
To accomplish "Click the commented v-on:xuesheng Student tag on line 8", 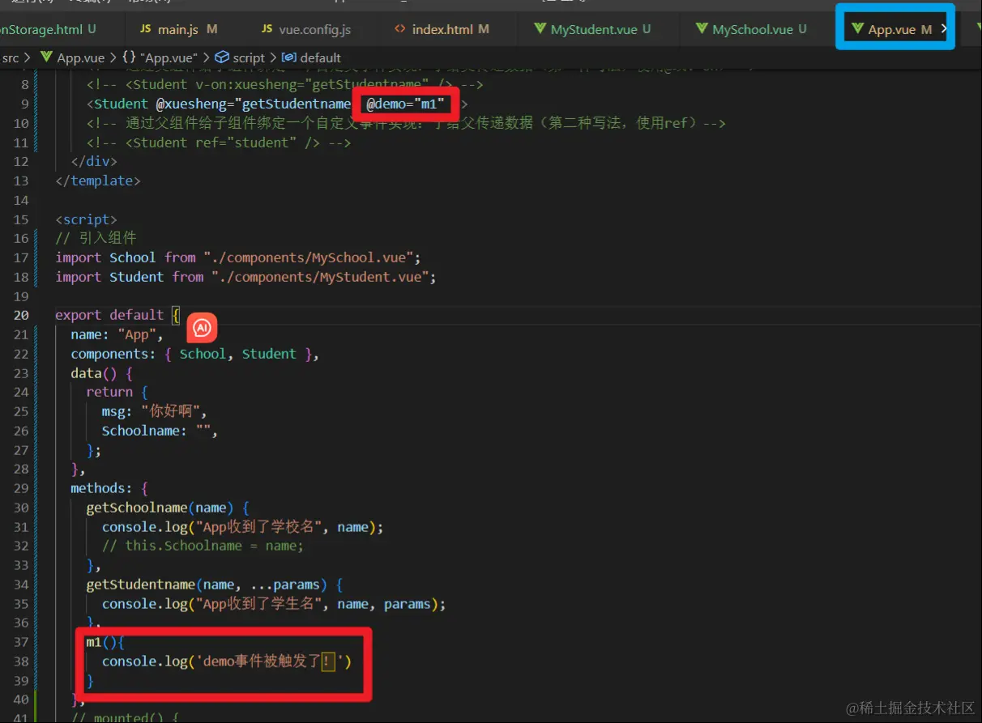I will 285,84.
